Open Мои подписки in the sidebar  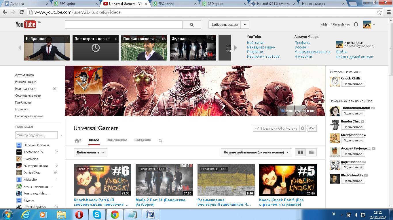[x=25, y=89]
